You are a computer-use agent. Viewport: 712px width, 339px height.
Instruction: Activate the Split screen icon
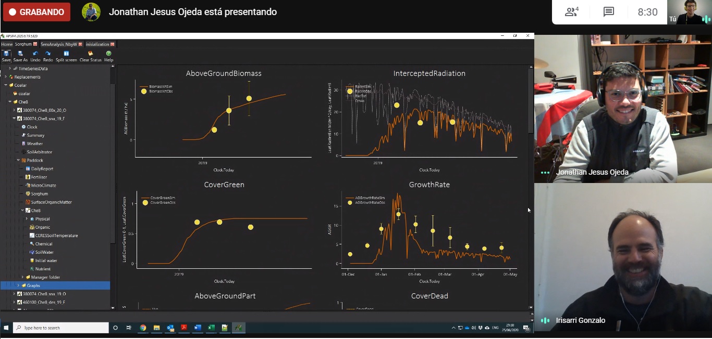click(66, 53)
